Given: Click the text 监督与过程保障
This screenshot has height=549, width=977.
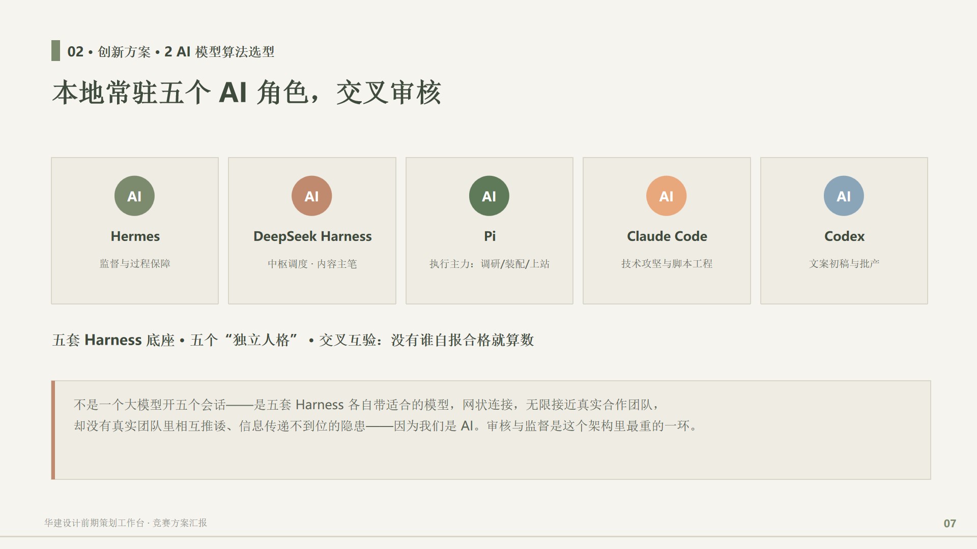Looking at the screenshot, I should click(x=135, y=264).
